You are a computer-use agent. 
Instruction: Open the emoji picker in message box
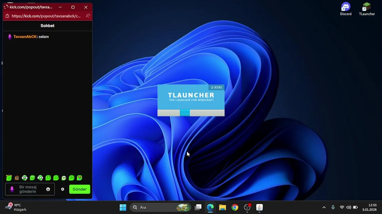48,189
